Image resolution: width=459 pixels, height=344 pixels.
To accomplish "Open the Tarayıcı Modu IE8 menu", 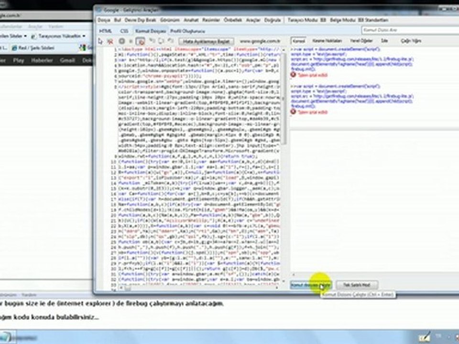I will coord(307,20).
